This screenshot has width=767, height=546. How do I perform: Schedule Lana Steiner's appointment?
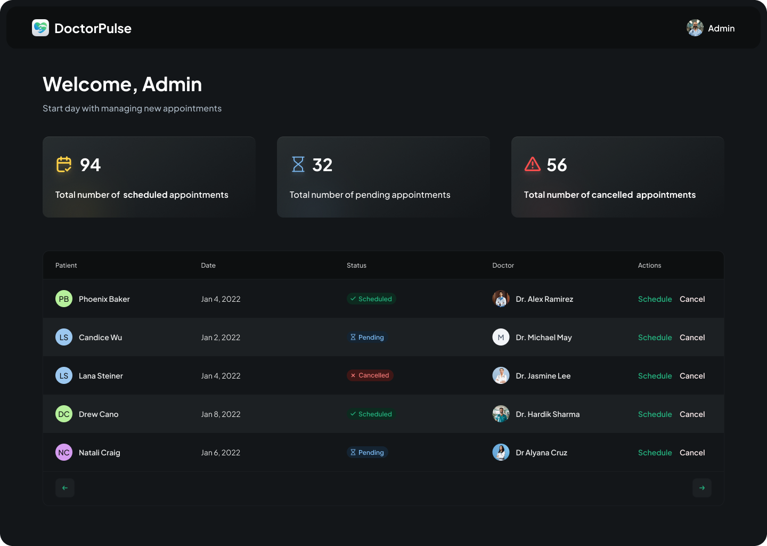[x=655, y=376]
